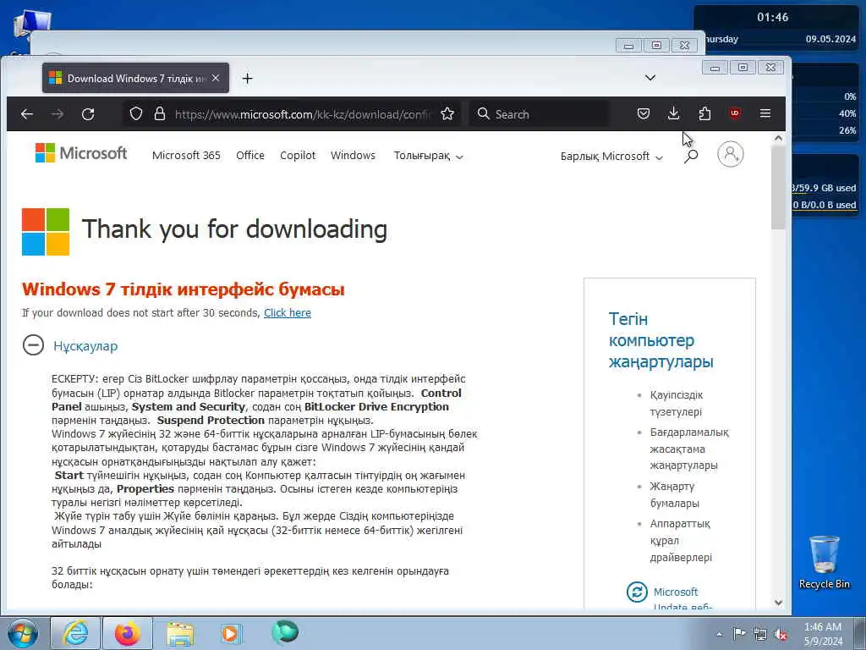The width and height of the screenshot is (866, 650).
Task: Click the red uBlock extension icon
Action: tap(735, 113)
